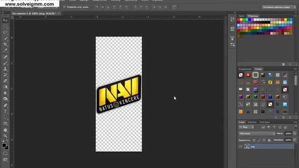Screen dimensions: 299x168
Task: Lock all layer attributes with padlock
Action: pyautogui.click(x=269, y=140)
